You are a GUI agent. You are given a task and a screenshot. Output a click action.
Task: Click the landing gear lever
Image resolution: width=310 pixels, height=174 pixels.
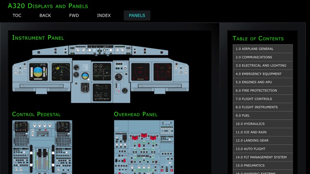(116, 87)
